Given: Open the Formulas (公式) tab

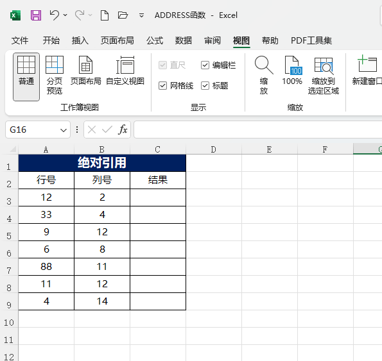Looking at the screenshot, I should [155, 40].
